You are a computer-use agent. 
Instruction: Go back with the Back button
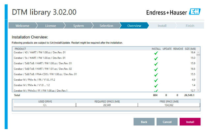tap(144, 122)
